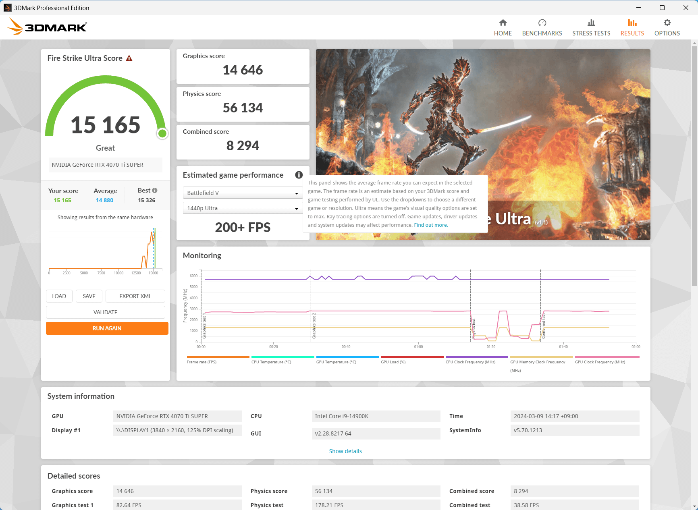
Task: Click the EXPORT XML button
Action: (x=135, y=296)
